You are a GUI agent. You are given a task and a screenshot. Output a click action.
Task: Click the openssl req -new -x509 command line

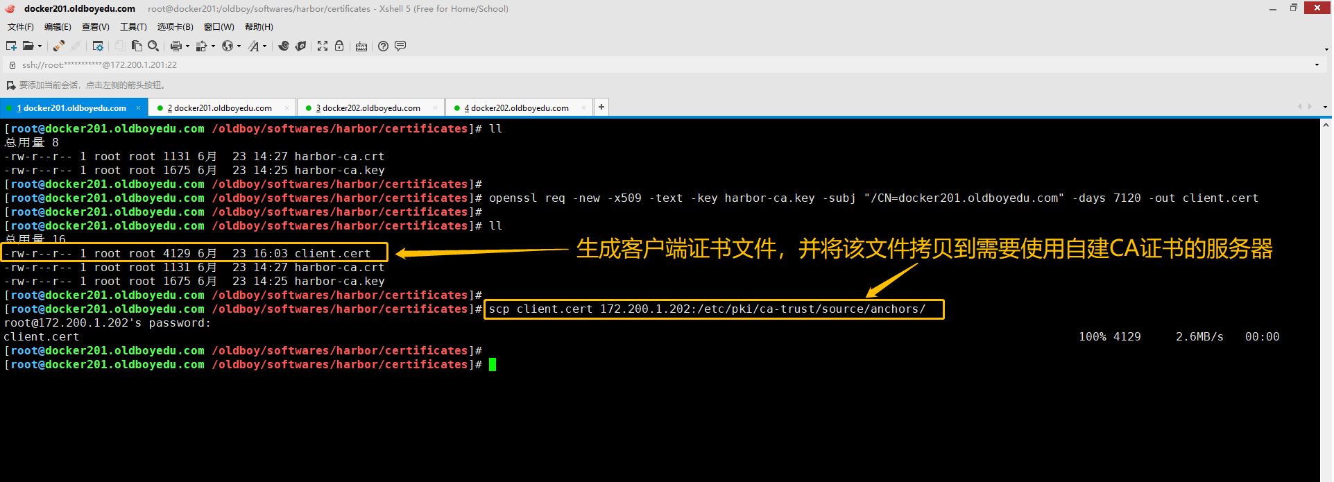(873, 198)
